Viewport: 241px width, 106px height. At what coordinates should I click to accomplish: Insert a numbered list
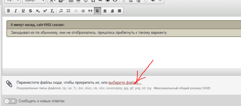61,11
